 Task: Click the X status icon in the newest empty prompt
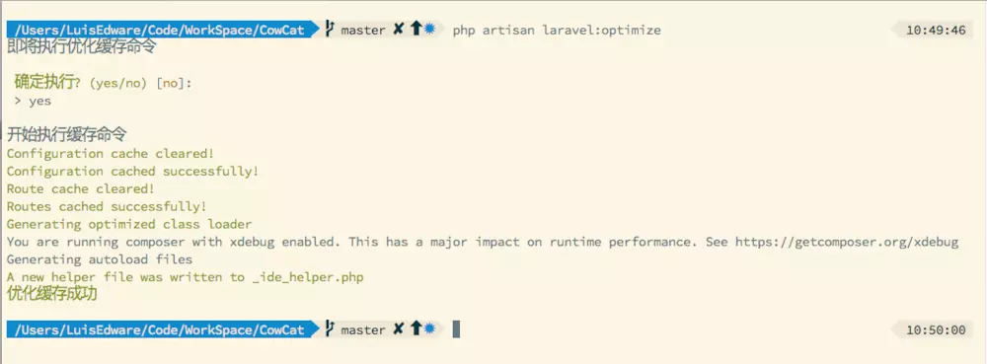pos(398,328)
